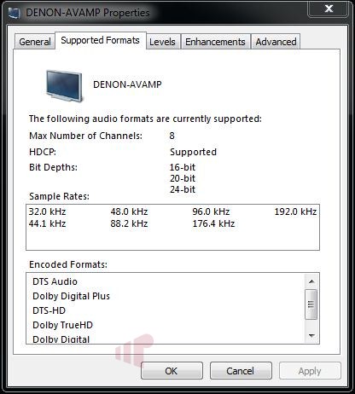
Task: Click the title bar speaker icon
Action: tap(14, 13)
